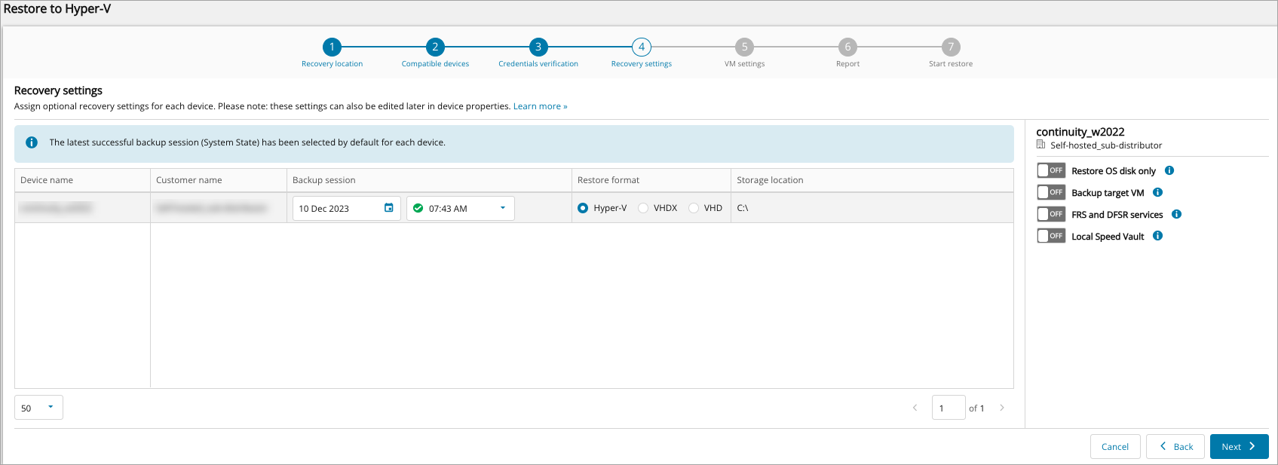Open the Learn more link
The image size is (1278, 465).
tap(540, 106)
